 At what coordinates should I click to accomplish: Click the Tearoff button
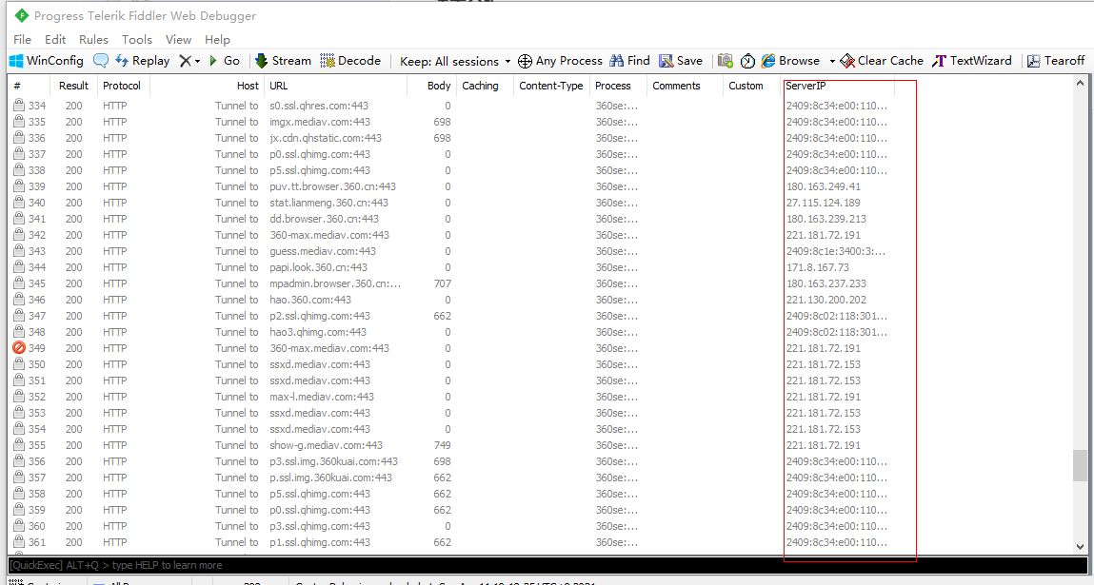(1056, 61)
